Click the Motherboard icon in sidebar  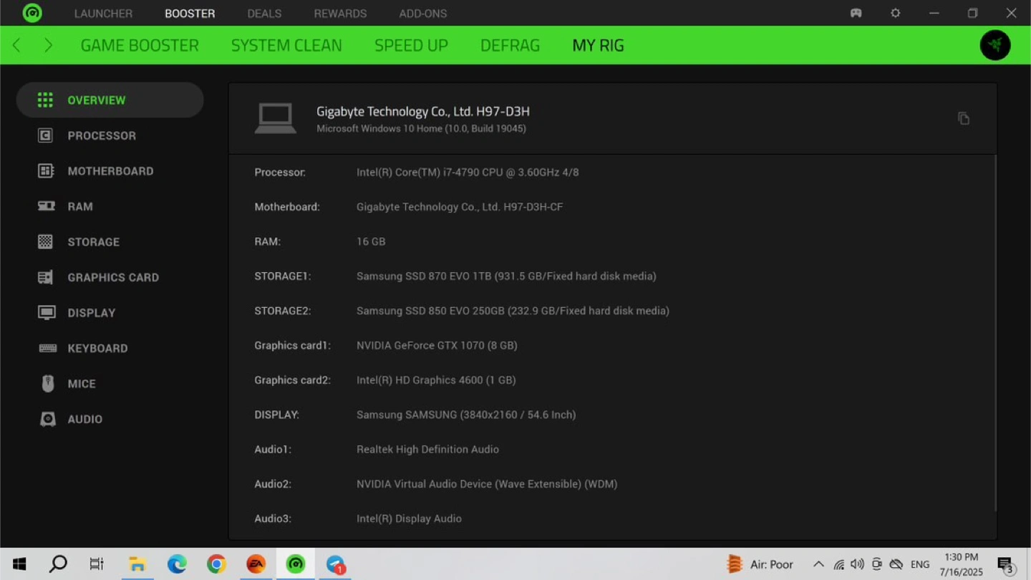click(x=45, y=170)
